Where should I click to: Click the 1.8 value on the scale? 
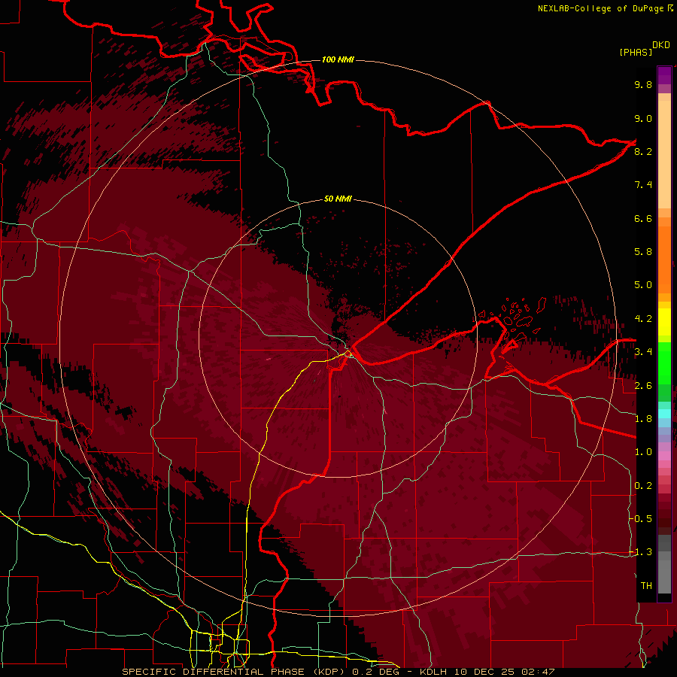643,419
